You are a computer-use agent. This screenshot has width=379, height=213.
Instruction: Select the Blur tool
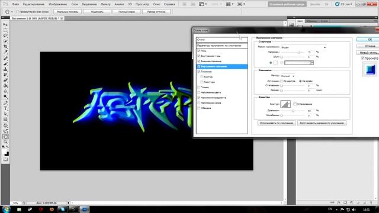click(5, 91)
